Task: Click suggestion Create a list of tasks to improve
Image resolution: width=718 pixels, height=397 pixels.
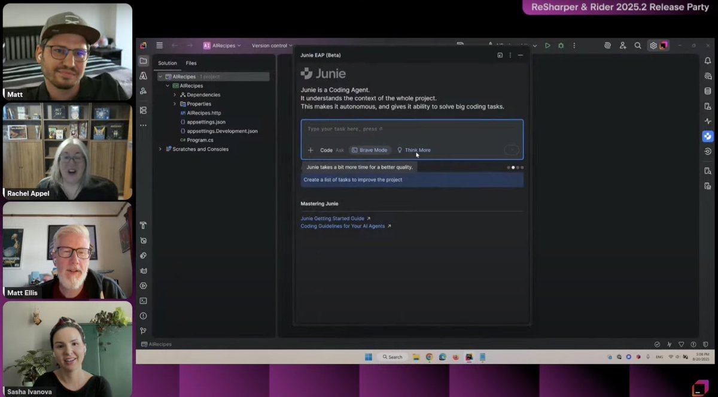Action: (412, 180)
